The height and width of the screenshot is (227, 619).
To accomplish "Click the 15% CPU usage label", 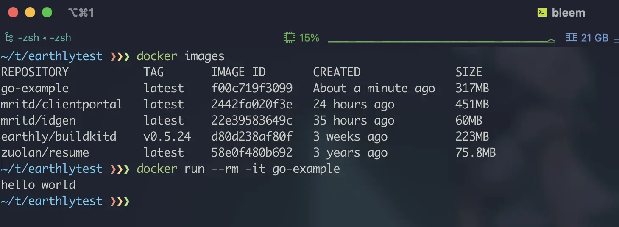I will coord(309,38).
